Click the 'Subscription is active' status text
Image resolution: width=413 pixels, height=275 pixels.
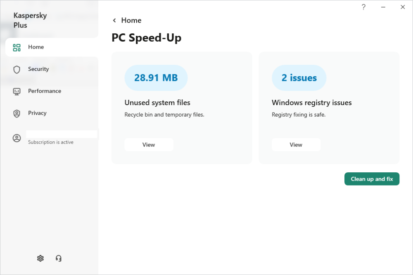tap(51, 142)
